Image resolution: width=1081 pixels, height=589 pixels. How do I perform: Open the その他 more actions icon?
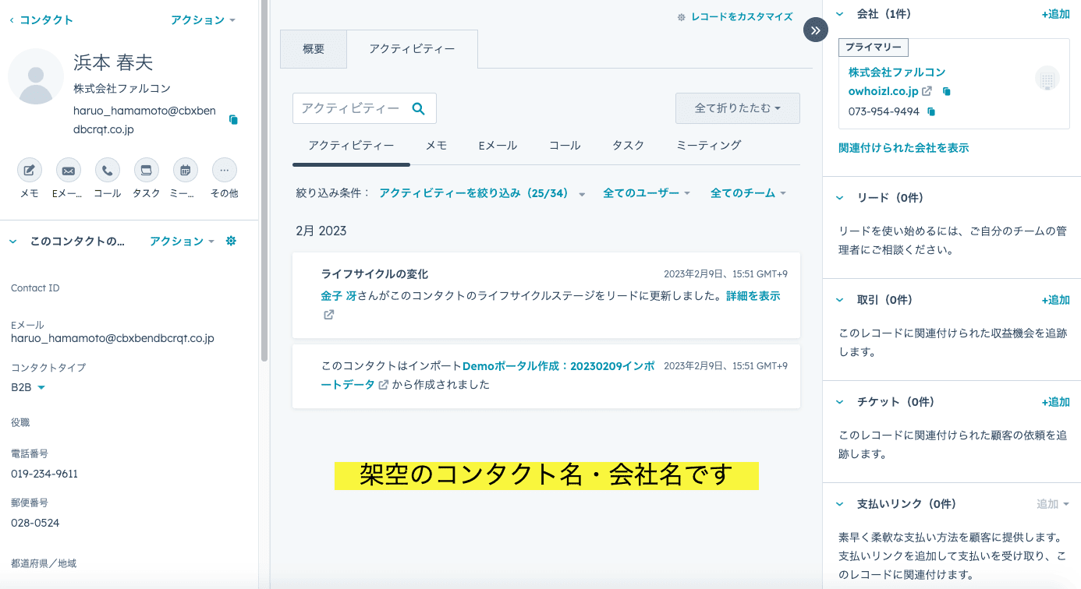[225, 170]
